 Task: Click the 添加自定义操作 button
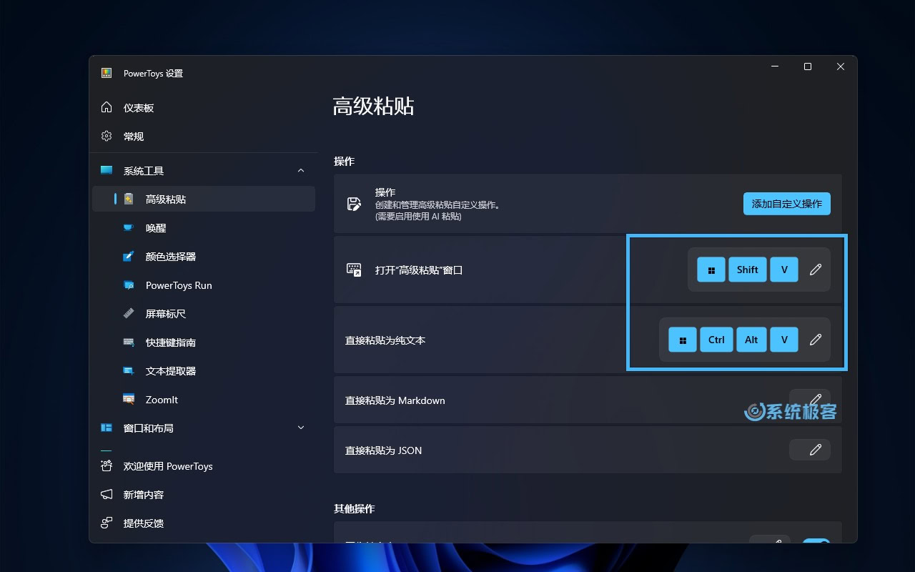click(x=786, y=204)
